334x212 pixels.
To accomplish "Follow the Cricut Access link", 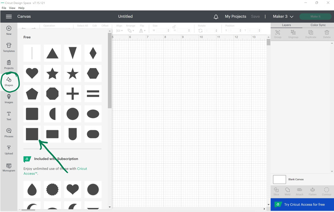I will tap(55, 171).
